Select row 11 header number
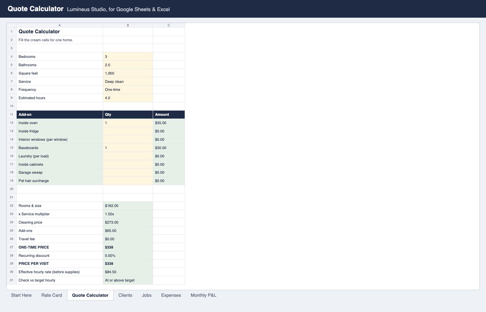 point(11,114)
